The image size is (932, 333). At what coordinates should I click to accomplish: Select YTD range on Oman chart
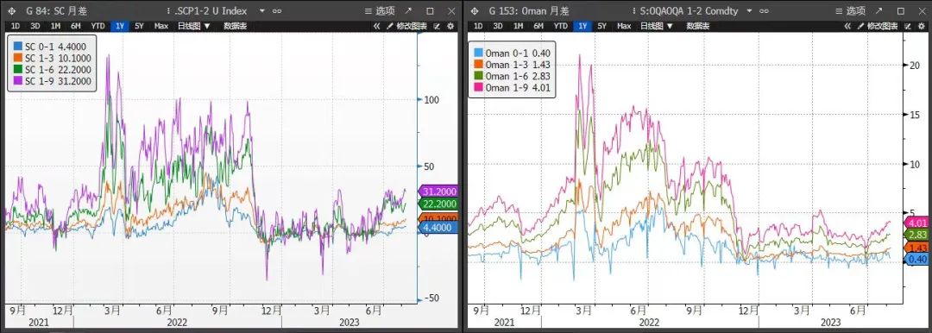tap(561, 26)
